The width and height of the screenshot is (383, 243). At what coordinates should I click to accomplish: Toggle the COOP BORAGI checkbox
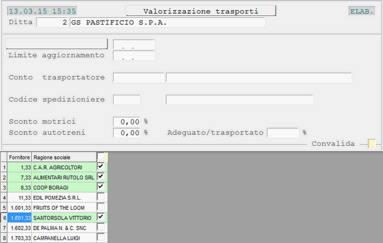tap(101, 187)
